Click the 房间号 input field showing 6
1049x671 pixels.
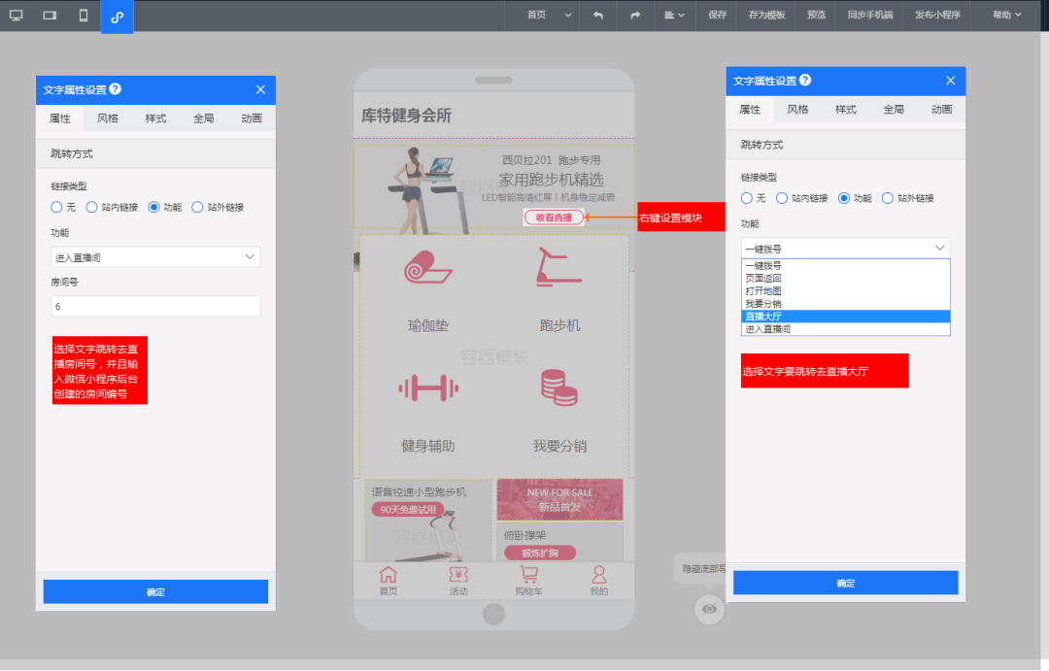[154, 306]
